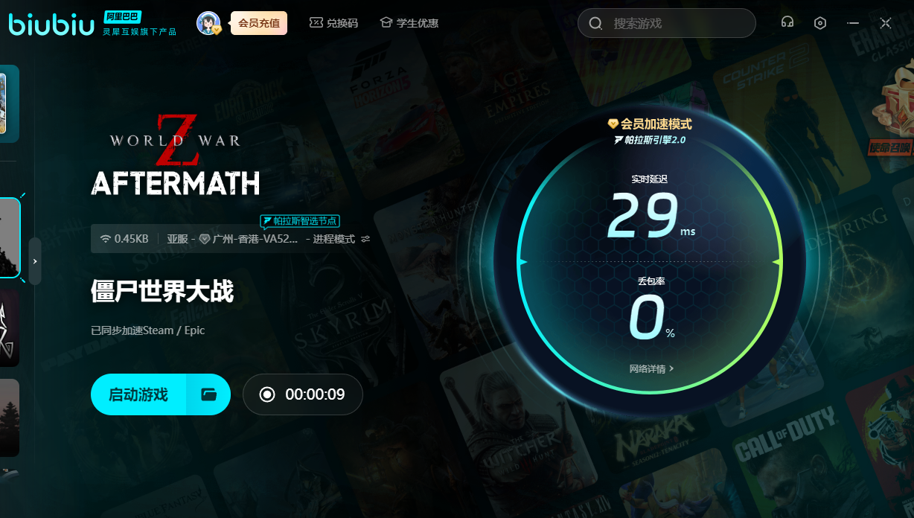The image size is (914, 518).
Task: Click the biubiu logo
Action: pyautogui.click(x=51, y=23)
